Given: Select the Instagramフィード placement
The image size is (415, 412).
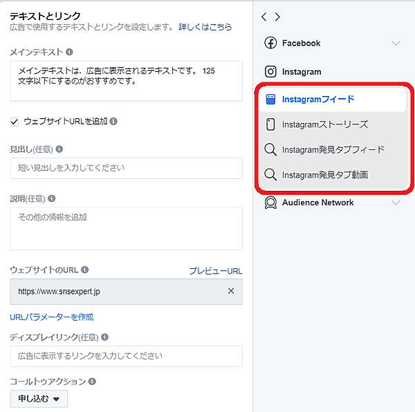Looking at the screenshot, I should coord(318,99).
